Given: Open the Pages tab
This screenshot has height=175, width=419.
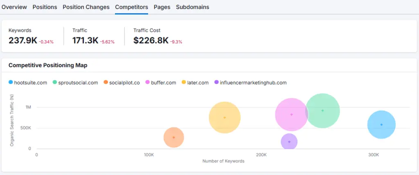Looking at the screenshot, I should 162,7.
